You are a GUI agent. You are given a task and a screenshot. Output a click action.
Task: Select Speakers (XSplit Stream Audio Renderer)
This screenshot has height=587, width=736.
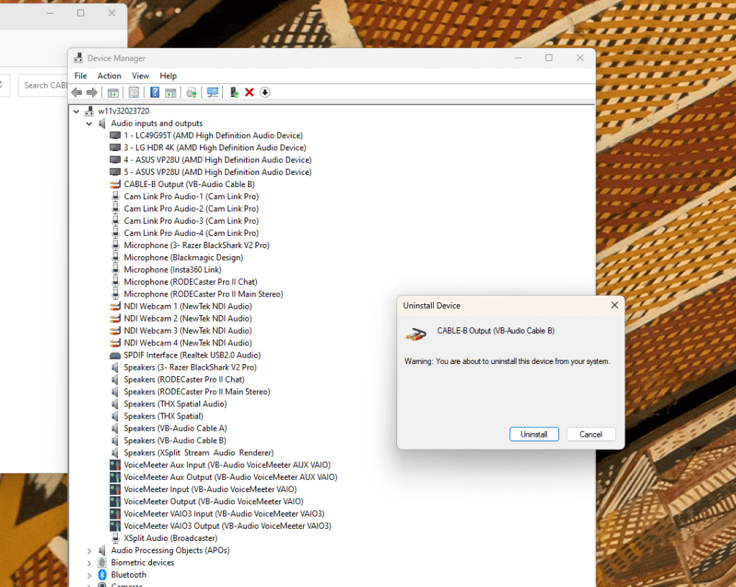click(x=199, y=452)
